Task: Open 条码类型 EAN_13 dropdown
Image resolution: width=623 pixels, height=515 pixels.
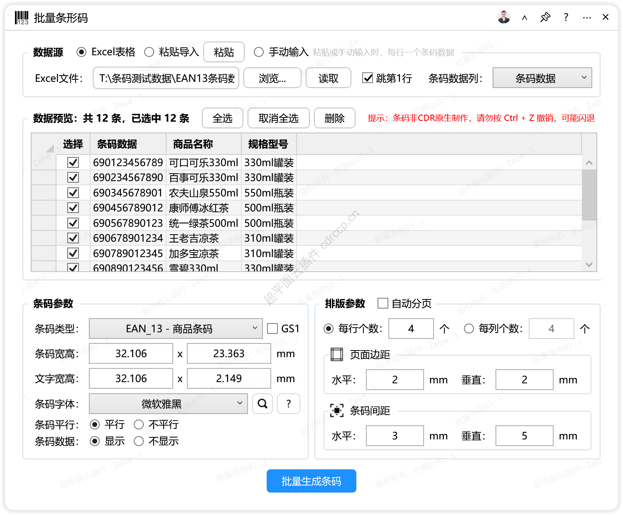Action: point(176,329)
